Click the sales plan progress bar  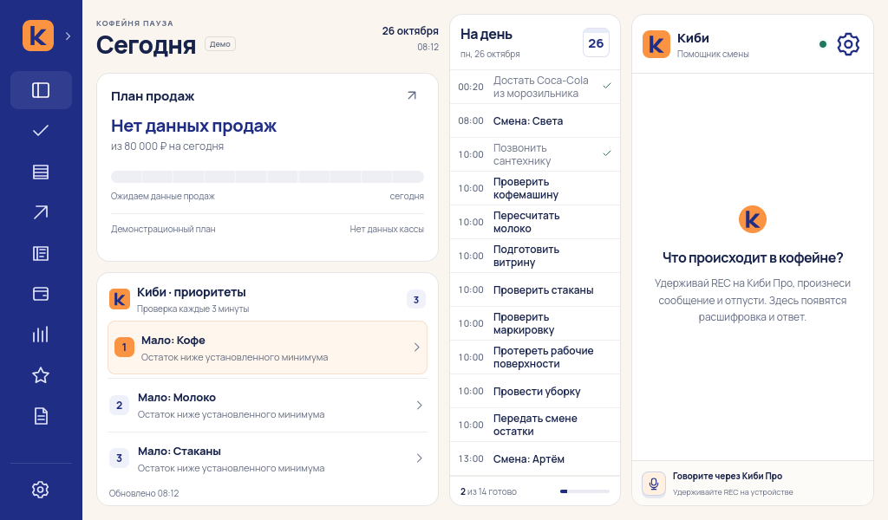267,177
